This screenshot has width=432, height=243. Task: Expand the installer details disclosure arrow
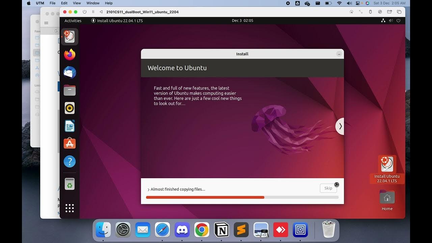coord(148,189)
